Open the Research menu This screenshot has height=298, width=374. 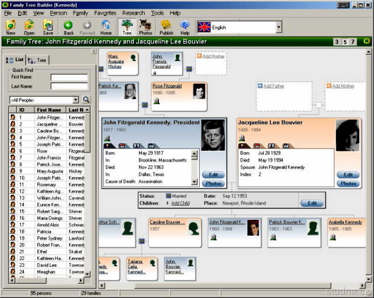[133, 12]
